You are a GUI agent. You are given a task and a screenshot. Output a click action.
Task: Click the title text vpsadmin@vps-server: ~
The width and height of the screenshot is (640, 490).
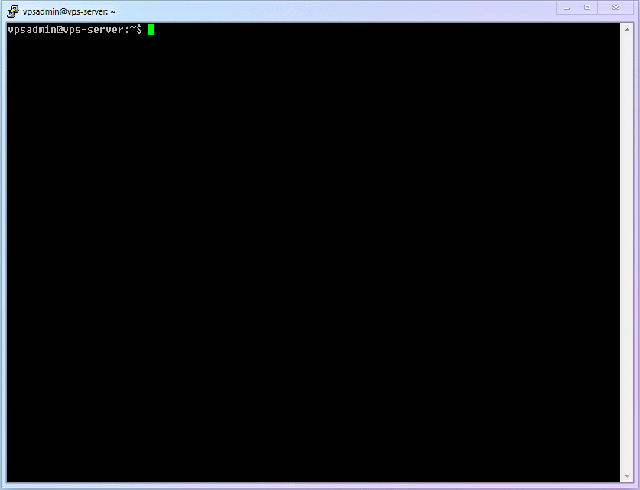click(x=70, y=11)
